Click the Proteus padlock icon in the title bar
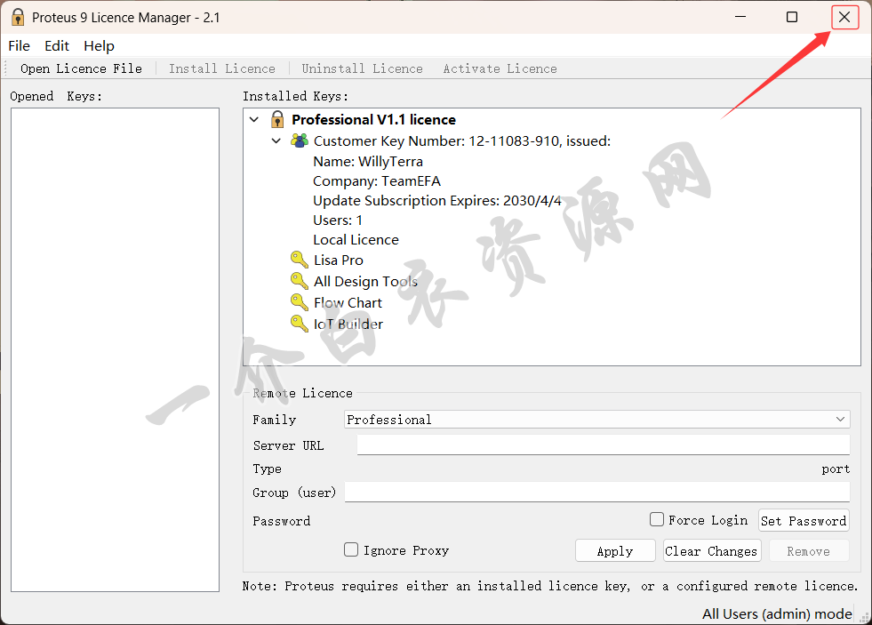The image size is (872, 625). (x=18, y=17)
